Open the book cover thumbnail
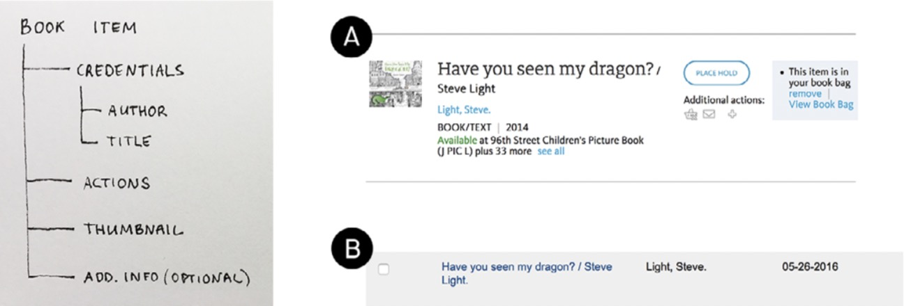904x306 pixels. [x=395, y=83]
